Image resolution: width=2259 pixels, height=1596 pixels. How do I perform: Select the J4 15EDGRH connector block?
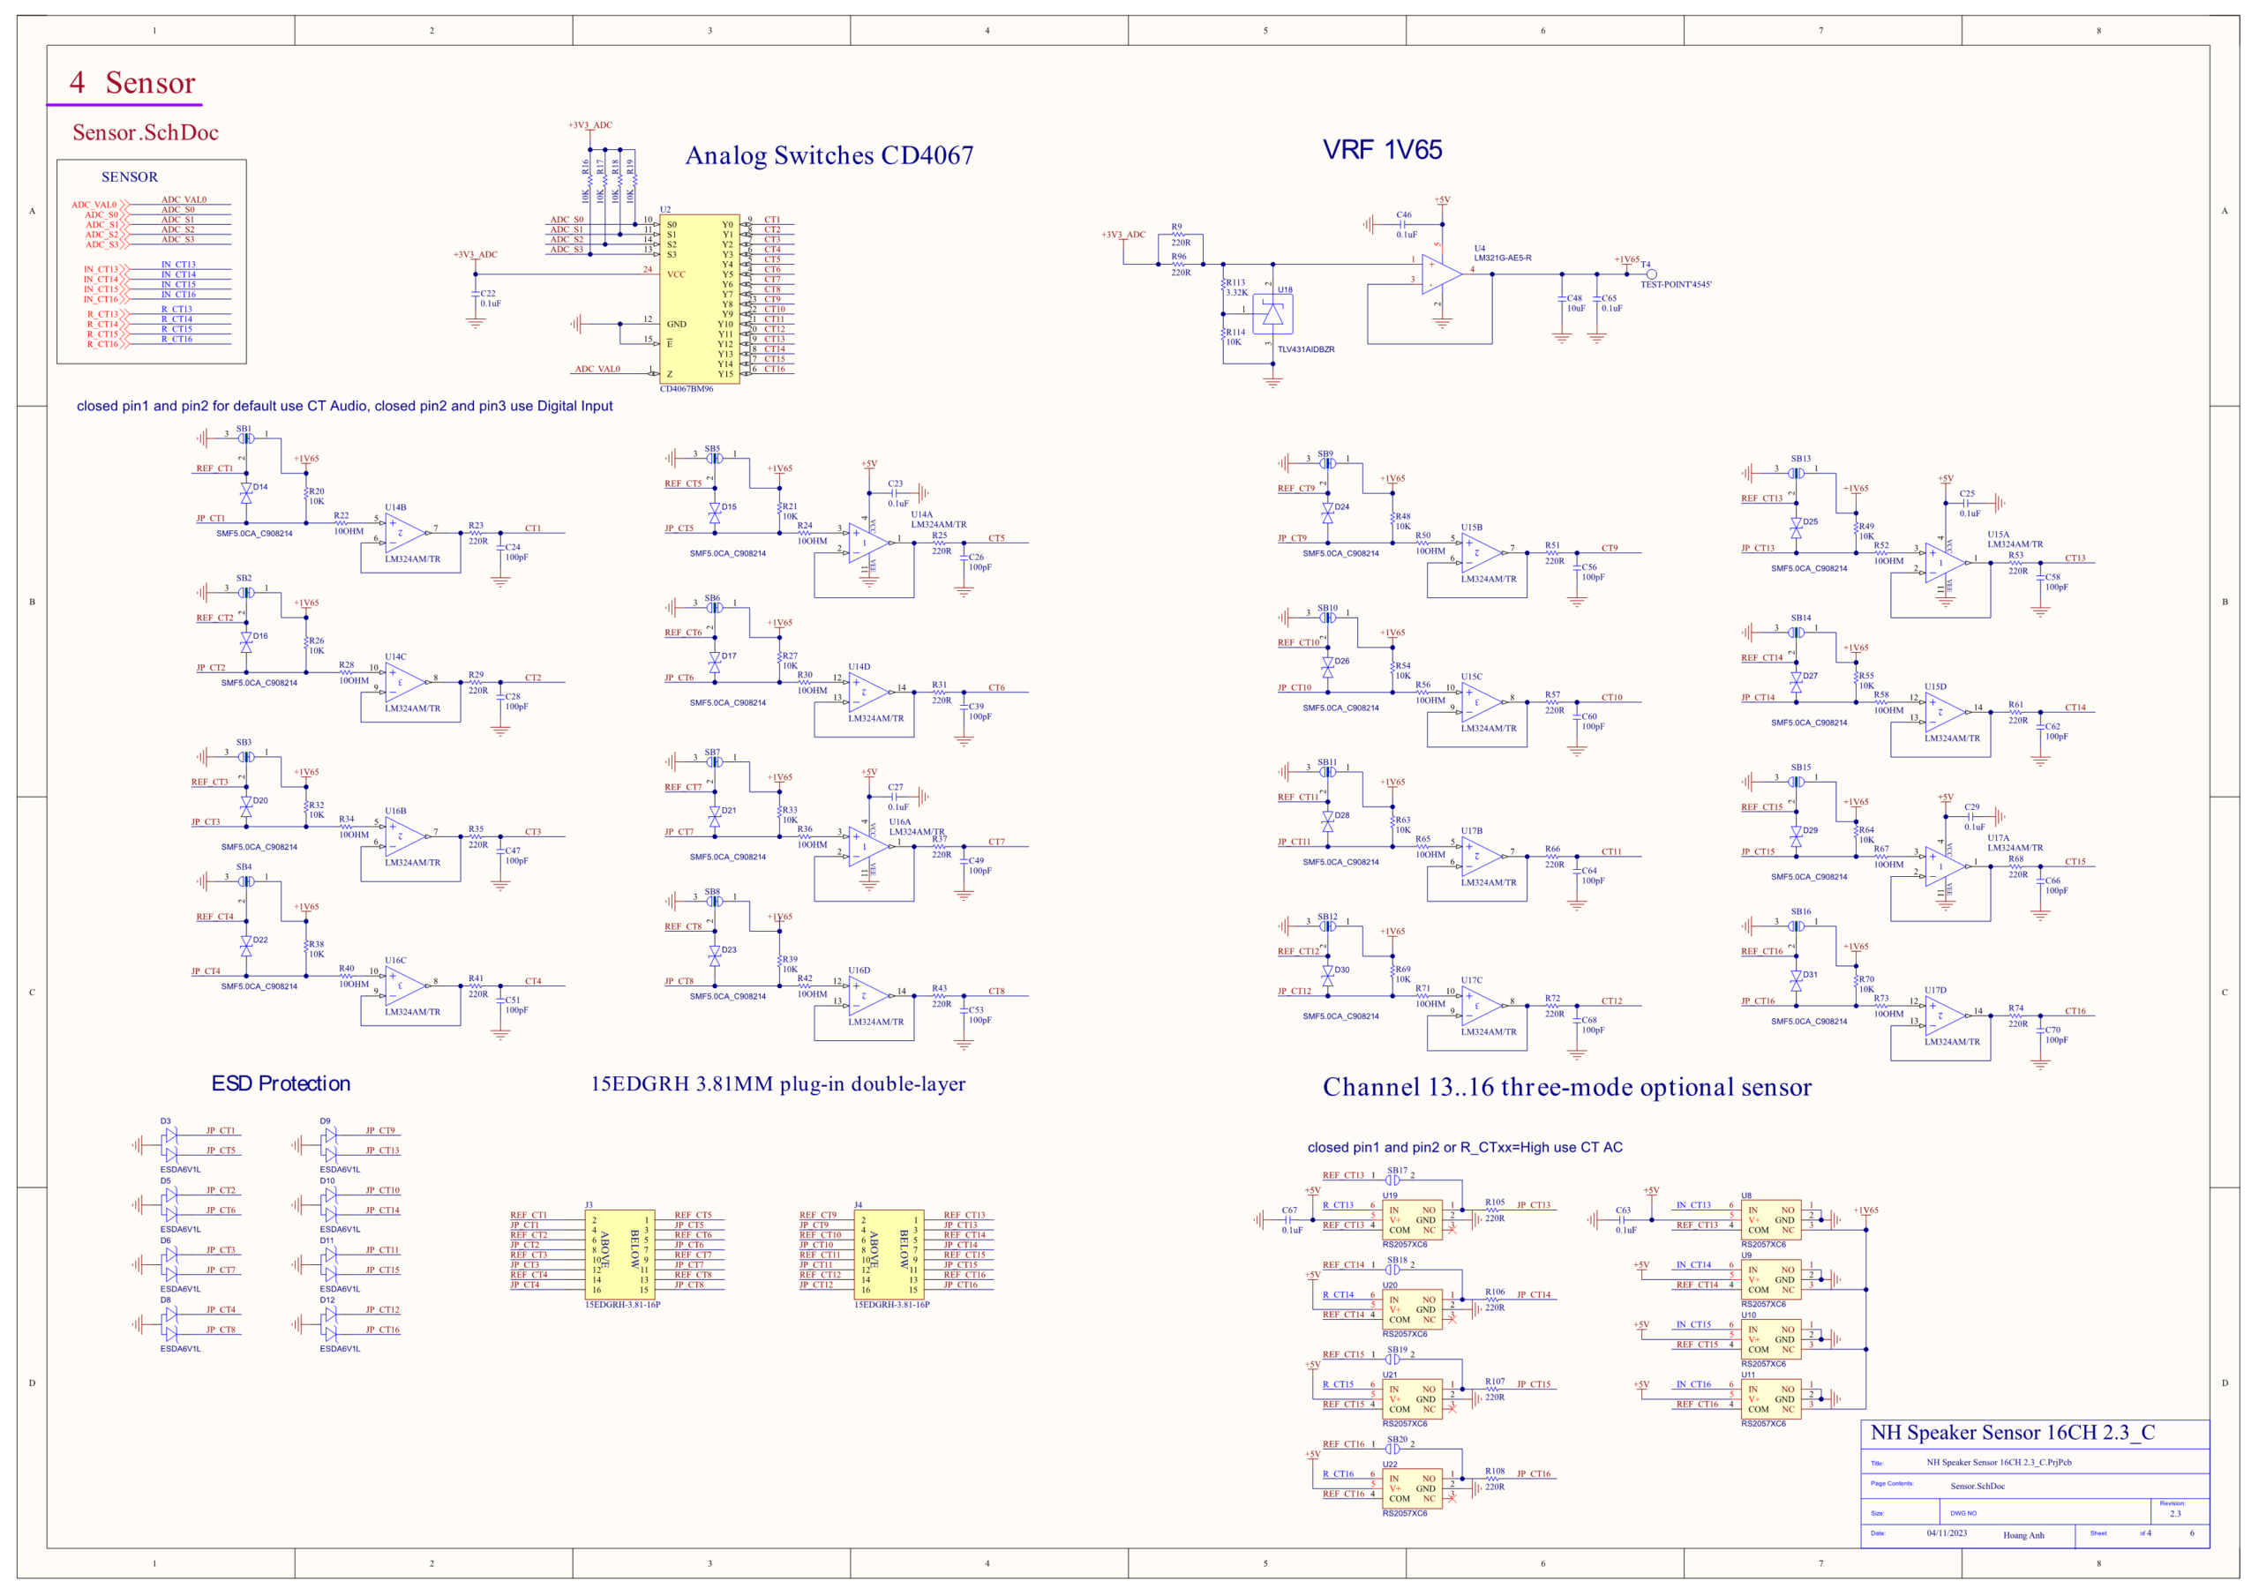tap(889, 1255)
